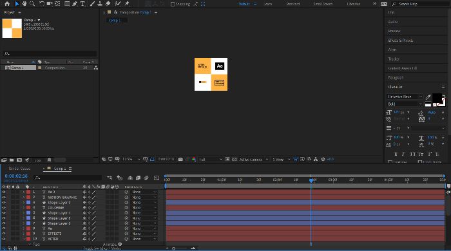This screenshot has height=251, width=451.
Task: Click the motion blur icon in timeline
Action: [x=146, y=178]
